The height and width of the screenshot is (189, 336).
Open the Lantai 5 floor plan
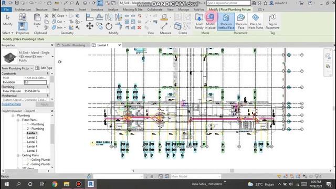pyautogui.click(x=32, y=151)
